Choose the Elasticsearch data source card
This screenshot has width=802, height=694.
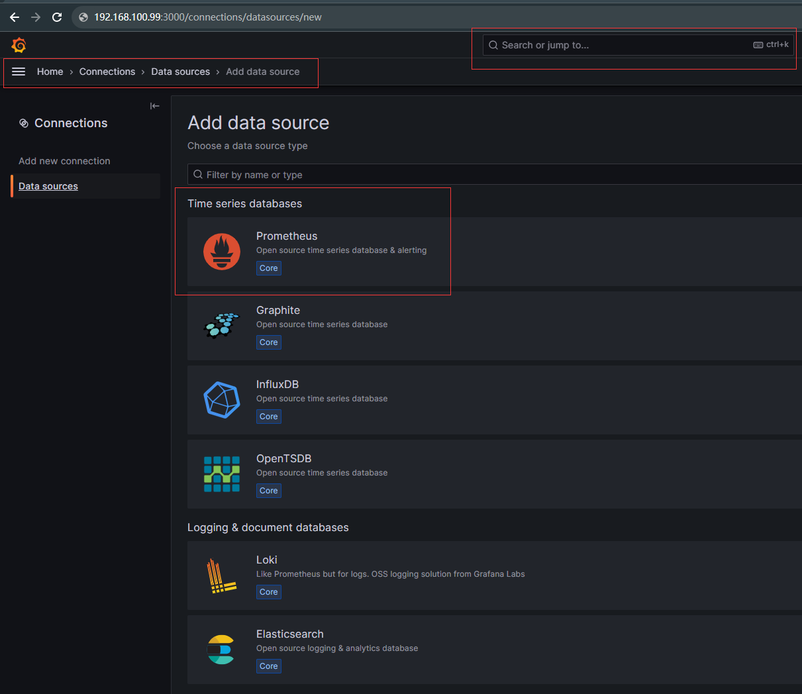[x=494, y=650]
